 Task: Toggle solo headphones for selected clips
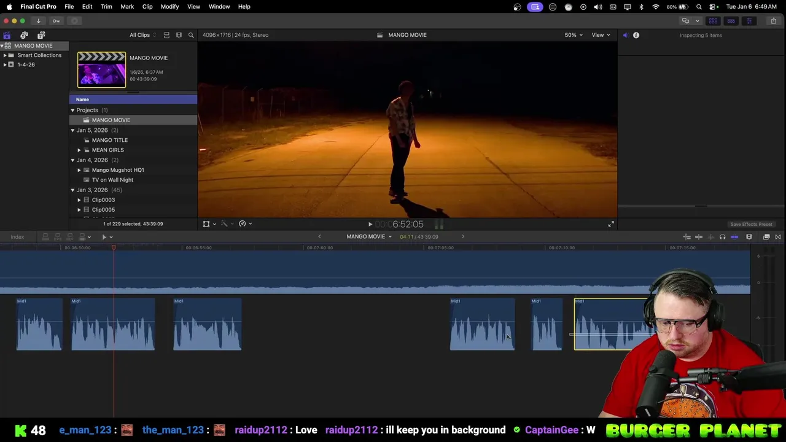(x=722, y=237)
